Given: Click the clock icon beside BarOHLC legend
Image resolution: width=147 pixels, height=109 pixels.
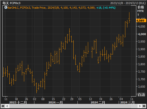Looking at the screenshot, I should coord(6,7).
